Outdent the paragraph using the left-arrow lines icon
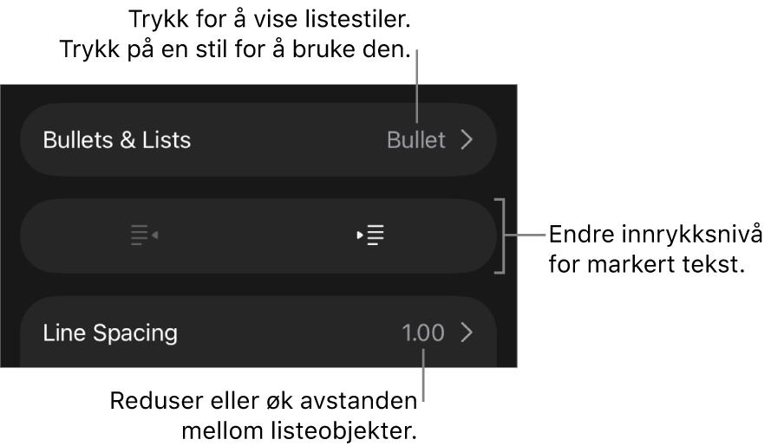The image size is (771, 446). 144,235
